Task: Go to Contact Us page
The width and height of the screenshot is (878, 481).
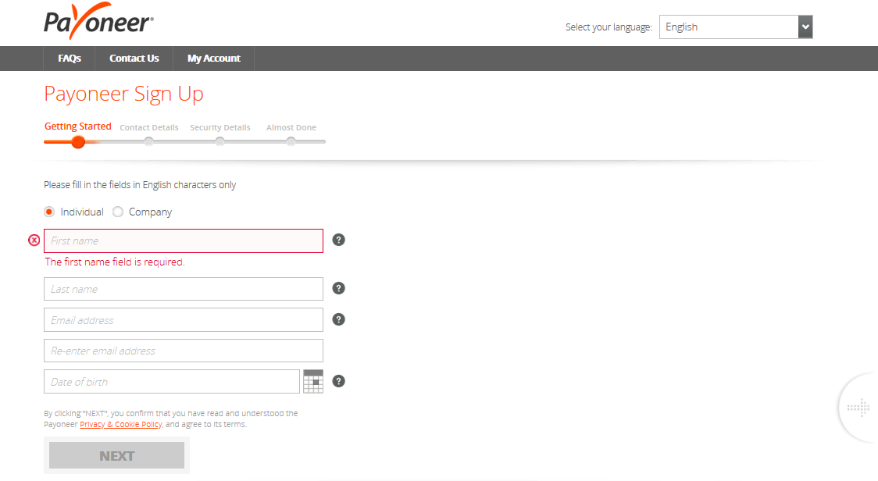Action: point(134,59)
